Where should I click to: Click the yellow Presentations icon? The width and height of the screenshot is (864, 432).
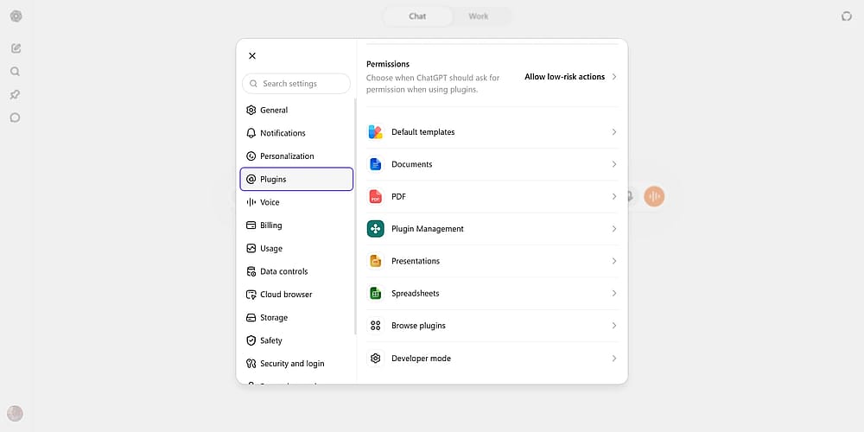(x=375, y=261)
